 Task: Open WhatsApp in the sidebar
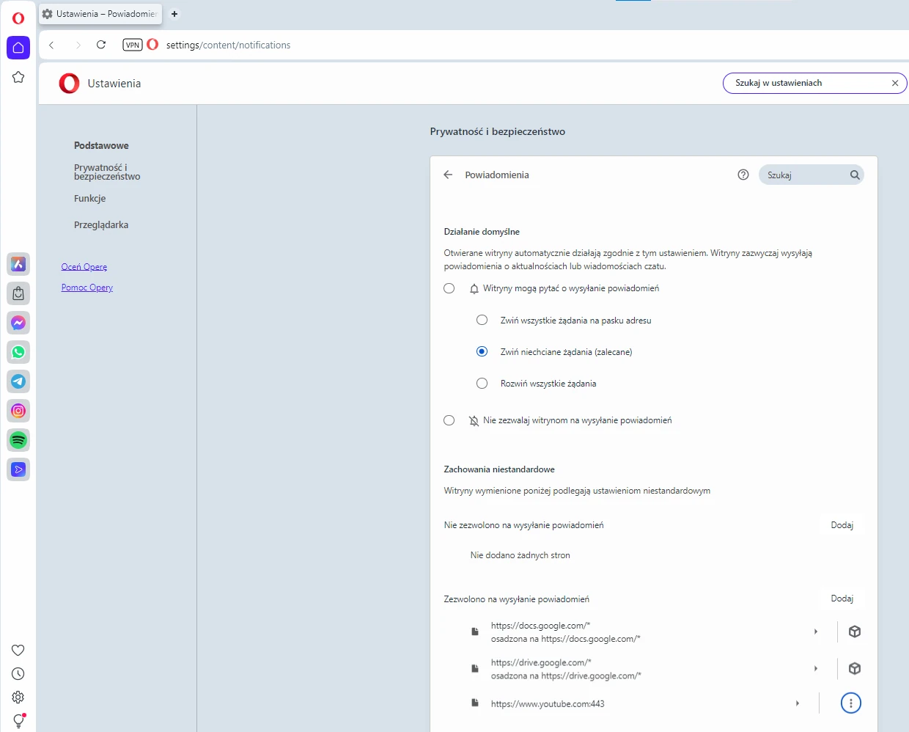pyautogui.click(x=18, y=352)
